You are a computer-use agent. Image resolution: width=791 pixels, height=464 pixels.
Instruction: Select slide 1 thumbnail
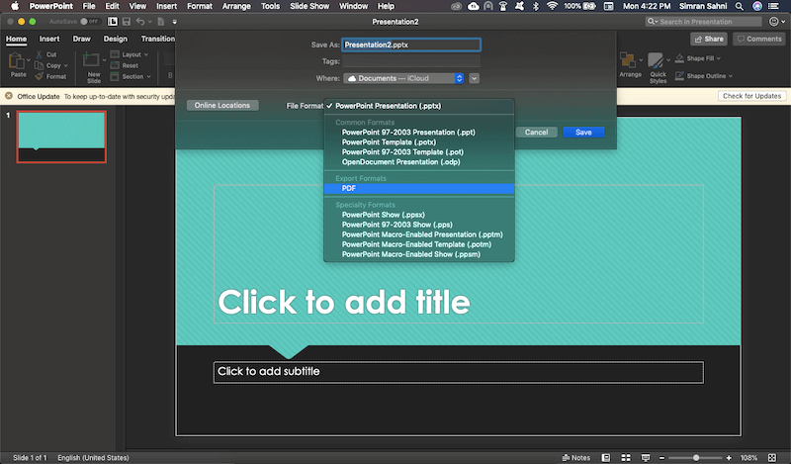(x=61, y=137)
